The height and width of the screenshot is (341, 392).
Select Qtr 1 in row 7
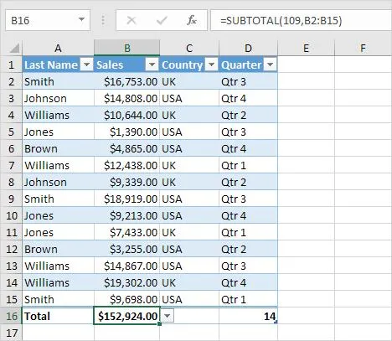click(x=248, y=165)
